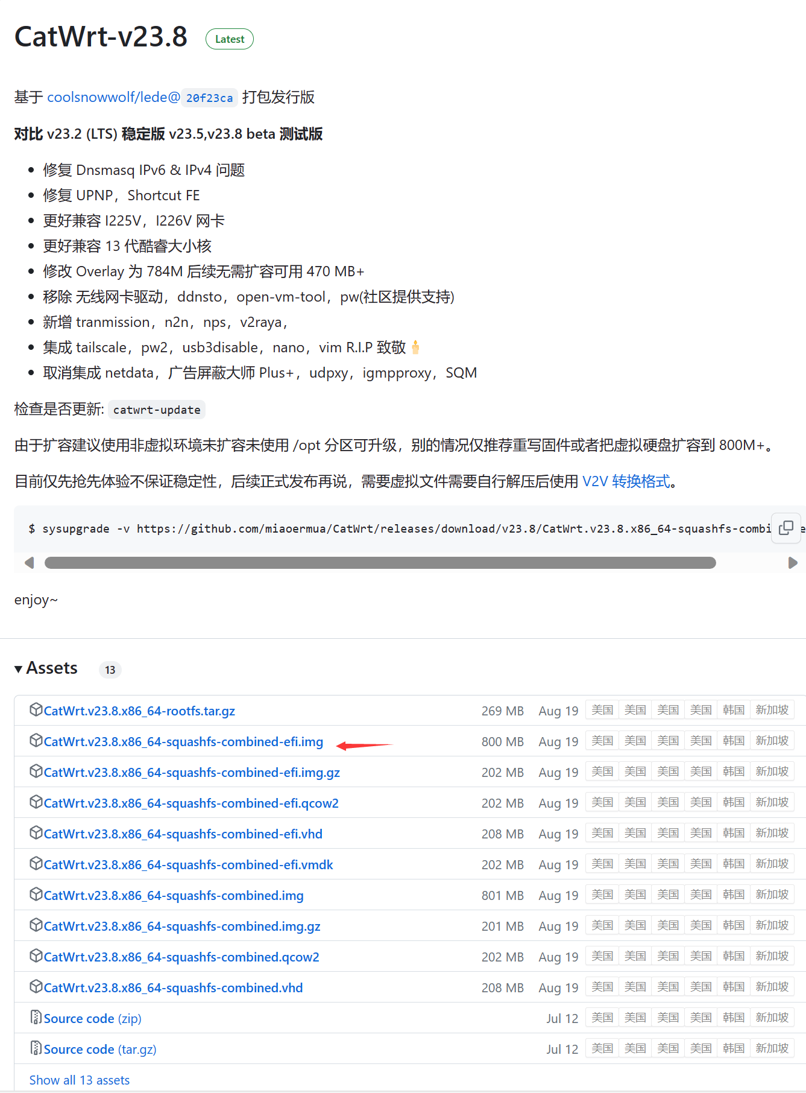The image size is (806, 1093).
Task: Use 新加坡 mirror for squashfs-combined-efi.img
Action: coord(772,741)
